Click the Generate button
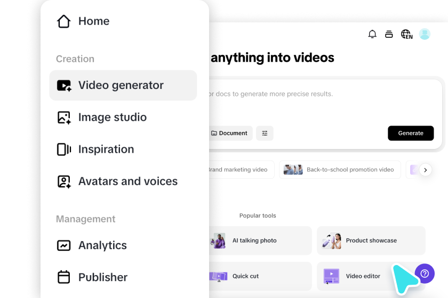Viewport: 448px width, 298px height. point(411,133)
